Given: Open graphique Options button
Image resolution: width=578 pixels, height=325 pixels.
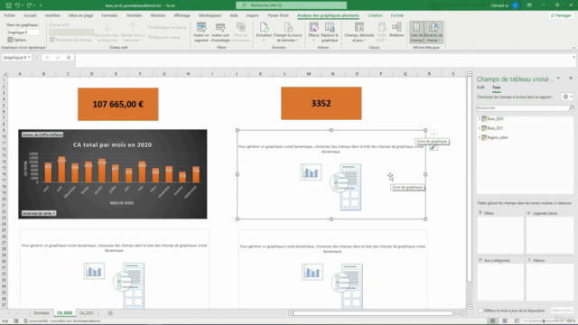Looking at the screenshot, I should tap(17, 40).
